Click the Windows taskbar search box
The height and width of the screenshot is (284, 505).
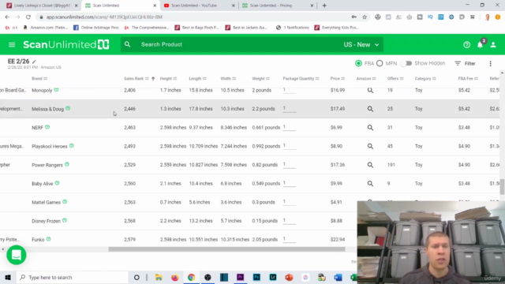[x=73, y=277]
